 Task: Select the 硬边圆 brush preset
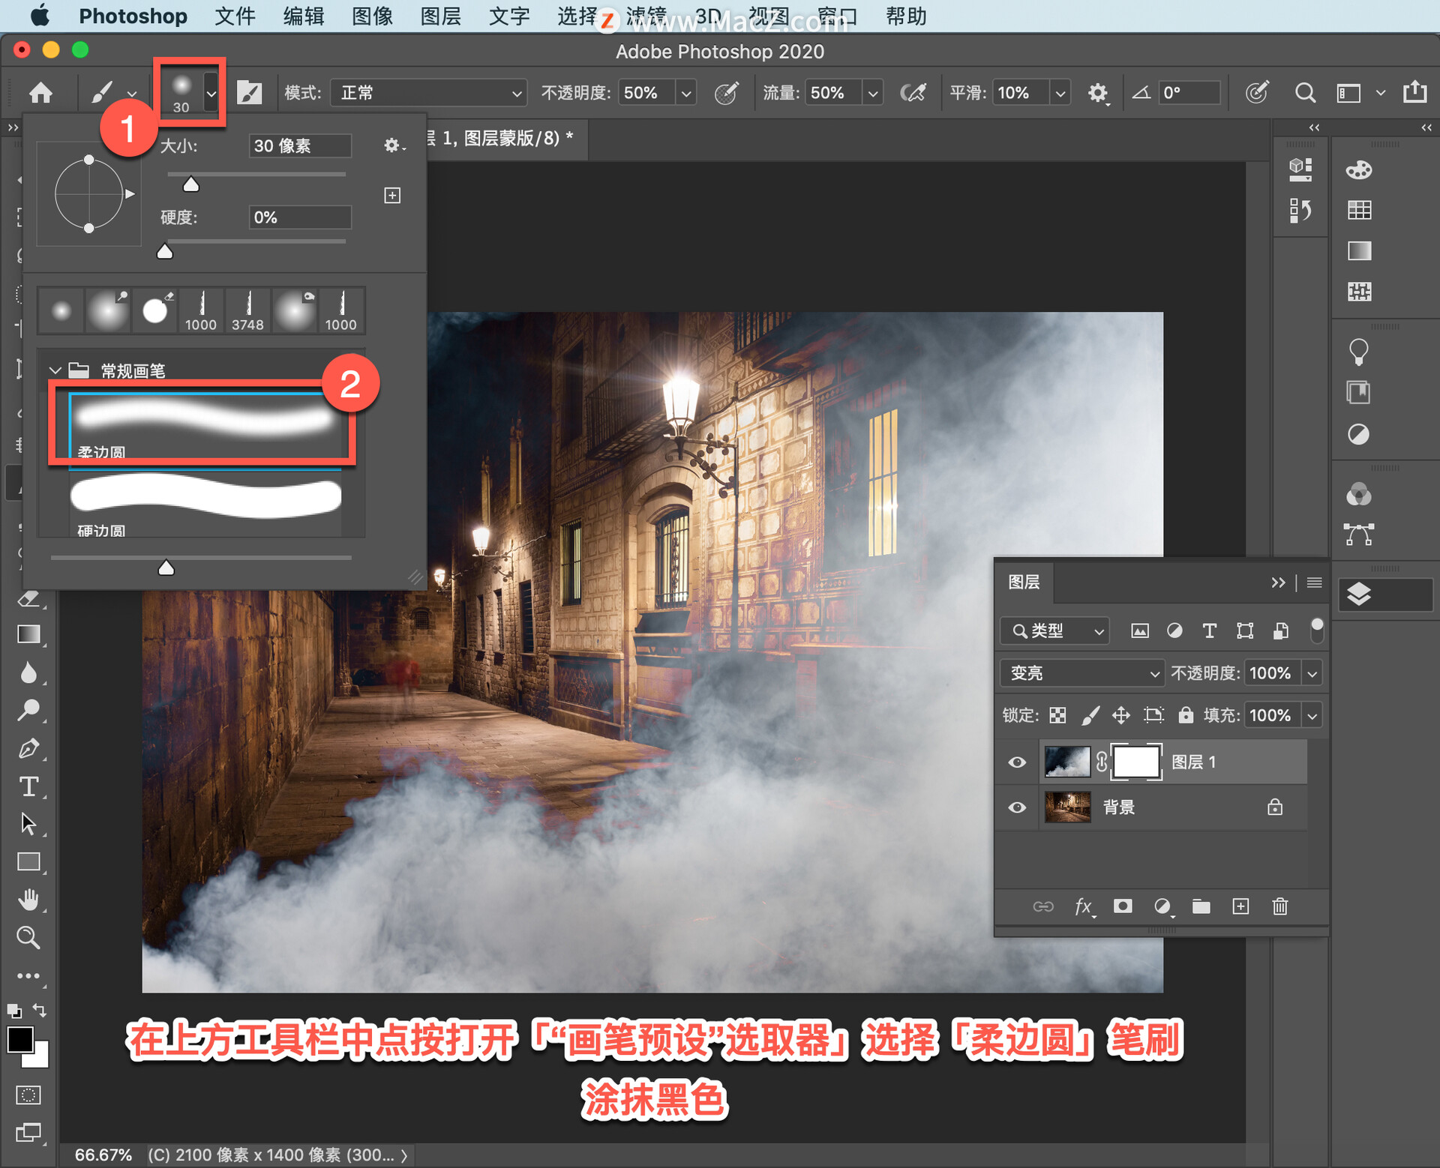coord(205,504)
